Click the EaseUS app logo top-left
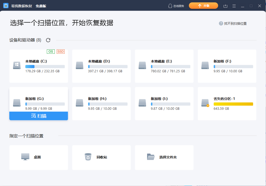This screenshot has width=266, height=186. tap(6, 5)
